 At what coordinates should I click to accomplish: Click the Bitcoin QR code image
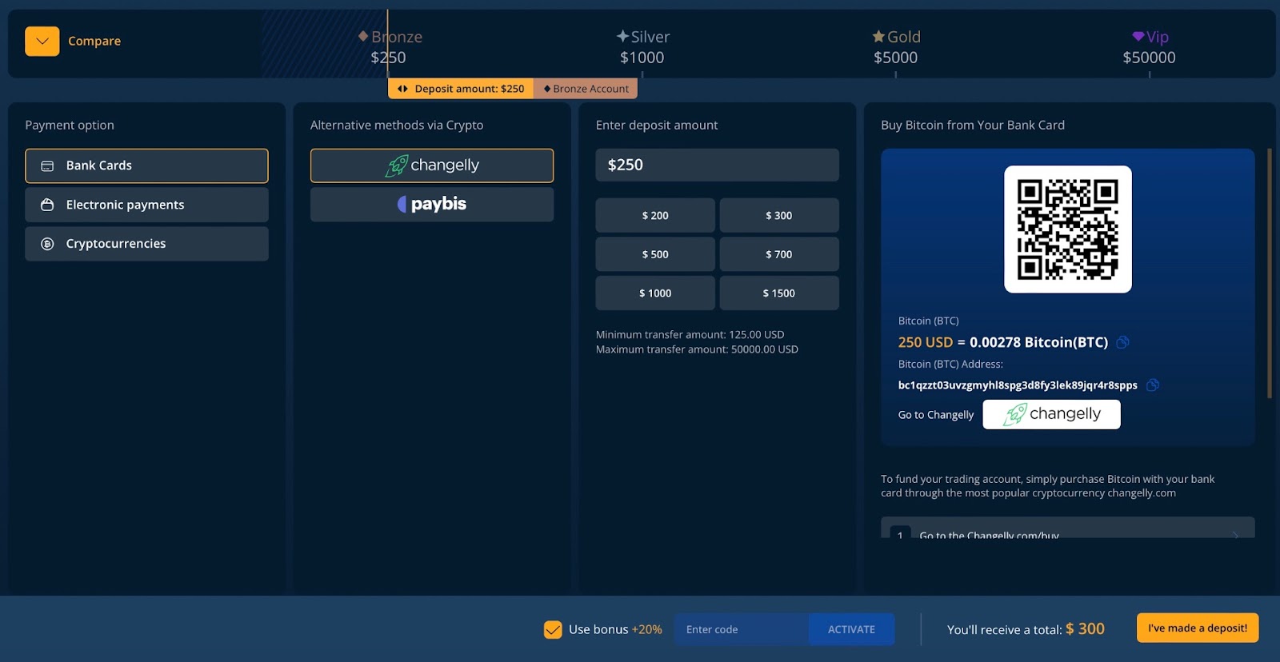pos(1068,229)
